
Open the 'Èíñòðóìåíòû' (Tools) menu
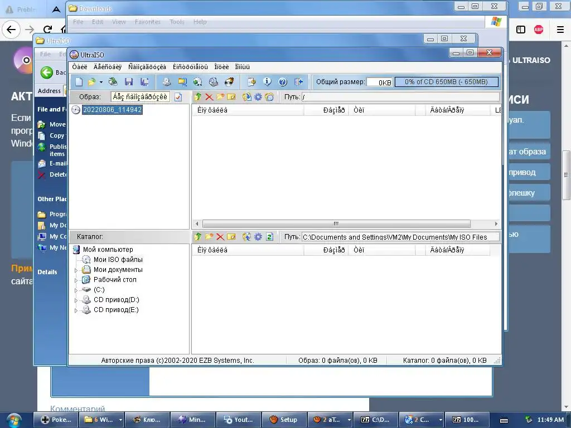(x=191, y=67)
